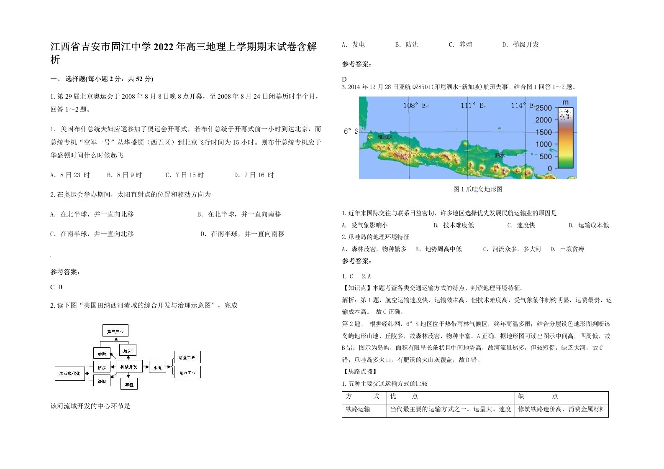Click the heading 1.五种主要交通运输方式的比较
This screenshot has width=664, height=469.
coord(385,384)
